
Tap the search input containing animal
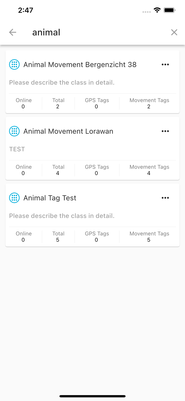coord(46,32)
